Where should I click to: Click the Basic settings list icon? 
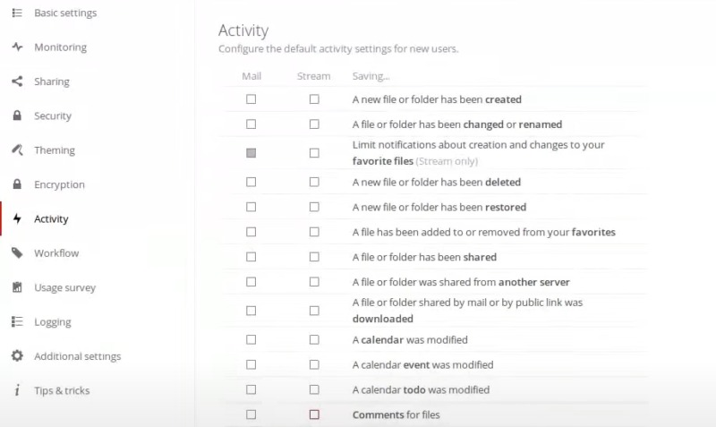[x=17, y=13]
